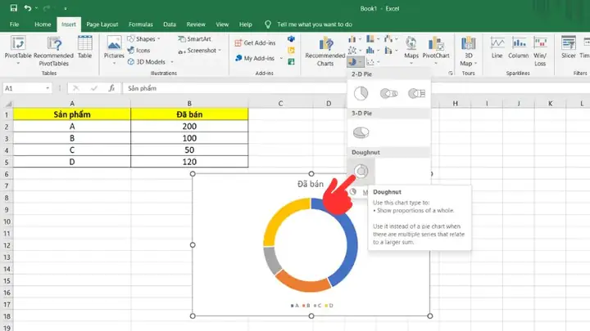This screenshot has width=590, height=331.
Task: Click the PivotTable button
Action: 18,51
